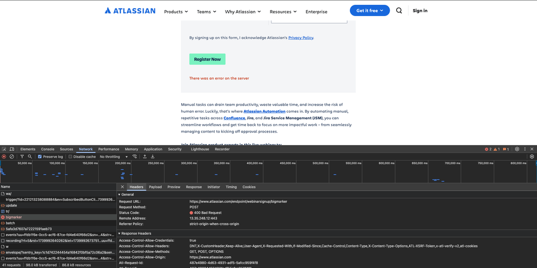Open the Initiator detail tab
537x268 pixels.
click(214, 187)
